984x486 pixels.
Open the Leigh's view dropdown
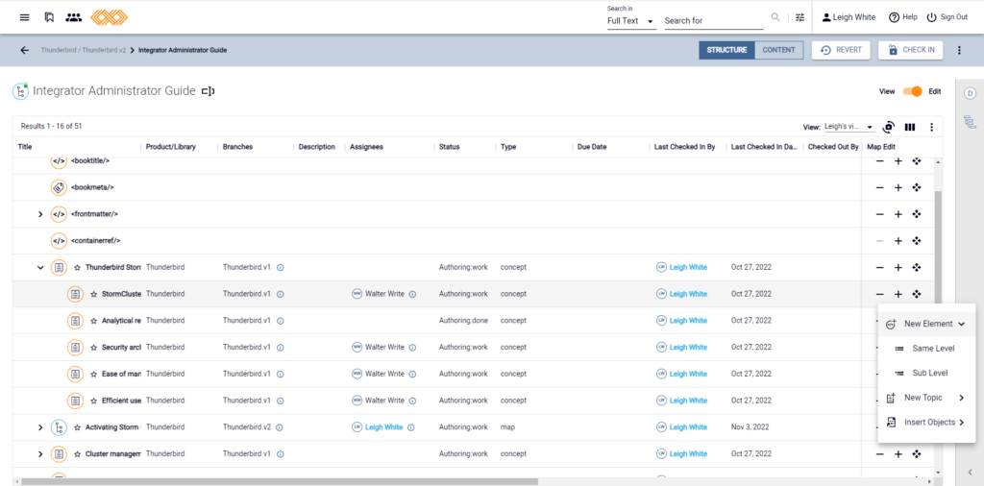point(849,127)
